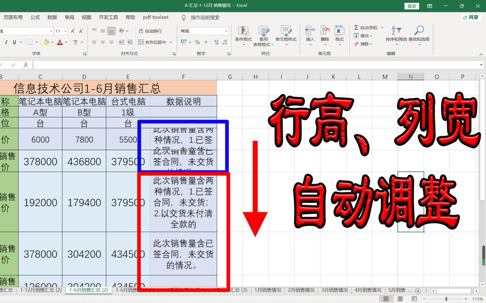Open the 常规 number format dropdown

(226, 31)
